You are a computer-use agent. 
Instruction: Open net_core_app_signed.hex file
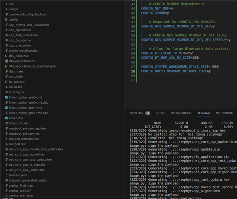(27, 154)
